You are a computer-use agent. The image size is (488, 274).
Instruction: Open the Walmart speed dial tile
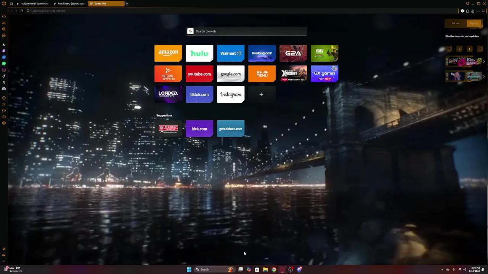[x=231, y=53]
